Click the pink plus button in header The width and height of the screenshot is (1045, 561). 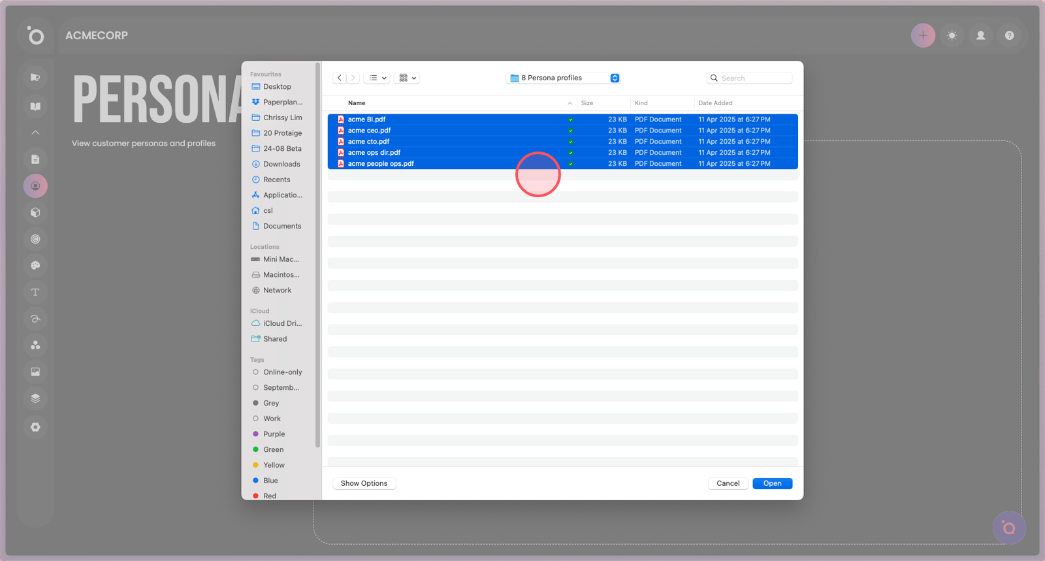coord(923,36)
